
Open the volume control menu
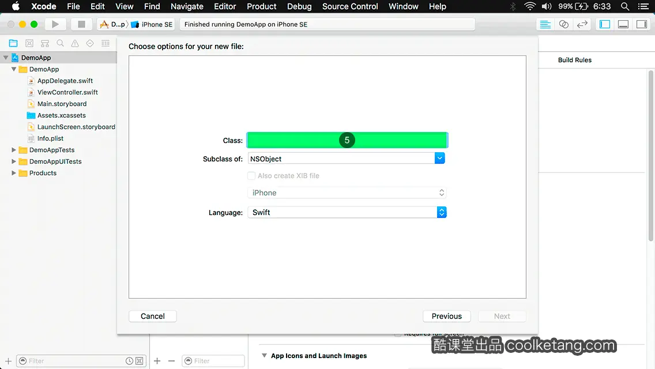tap(547, 6)
